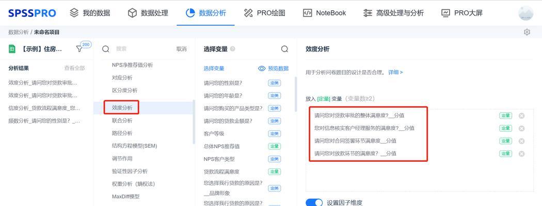542x206 pixels.
Task: Select the 数据分析 tab
Action: tap(205, 13)
